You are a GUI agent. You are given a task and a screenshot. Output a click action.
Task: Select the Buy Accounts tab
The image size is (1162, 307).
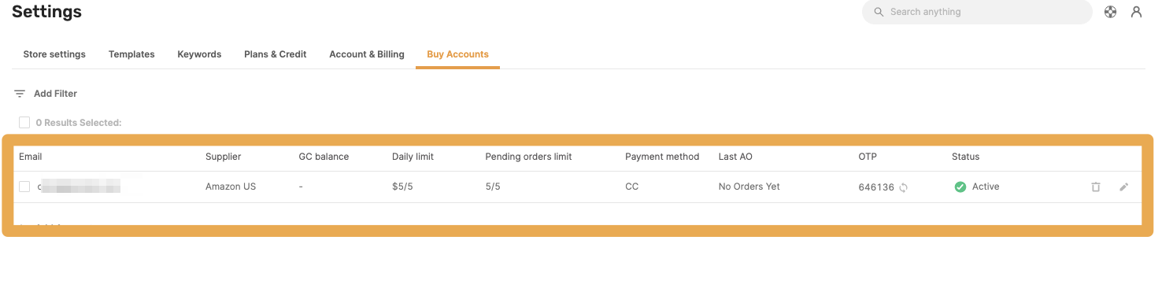[457, 54]
